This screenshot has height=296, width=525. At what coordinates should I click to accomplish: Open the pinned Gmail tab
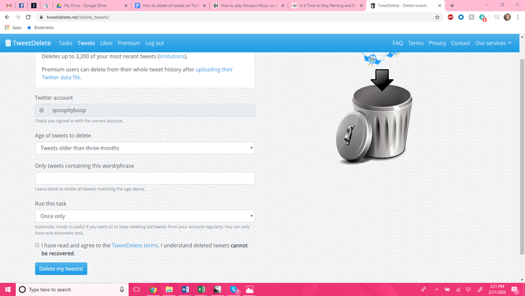point(9,6)
